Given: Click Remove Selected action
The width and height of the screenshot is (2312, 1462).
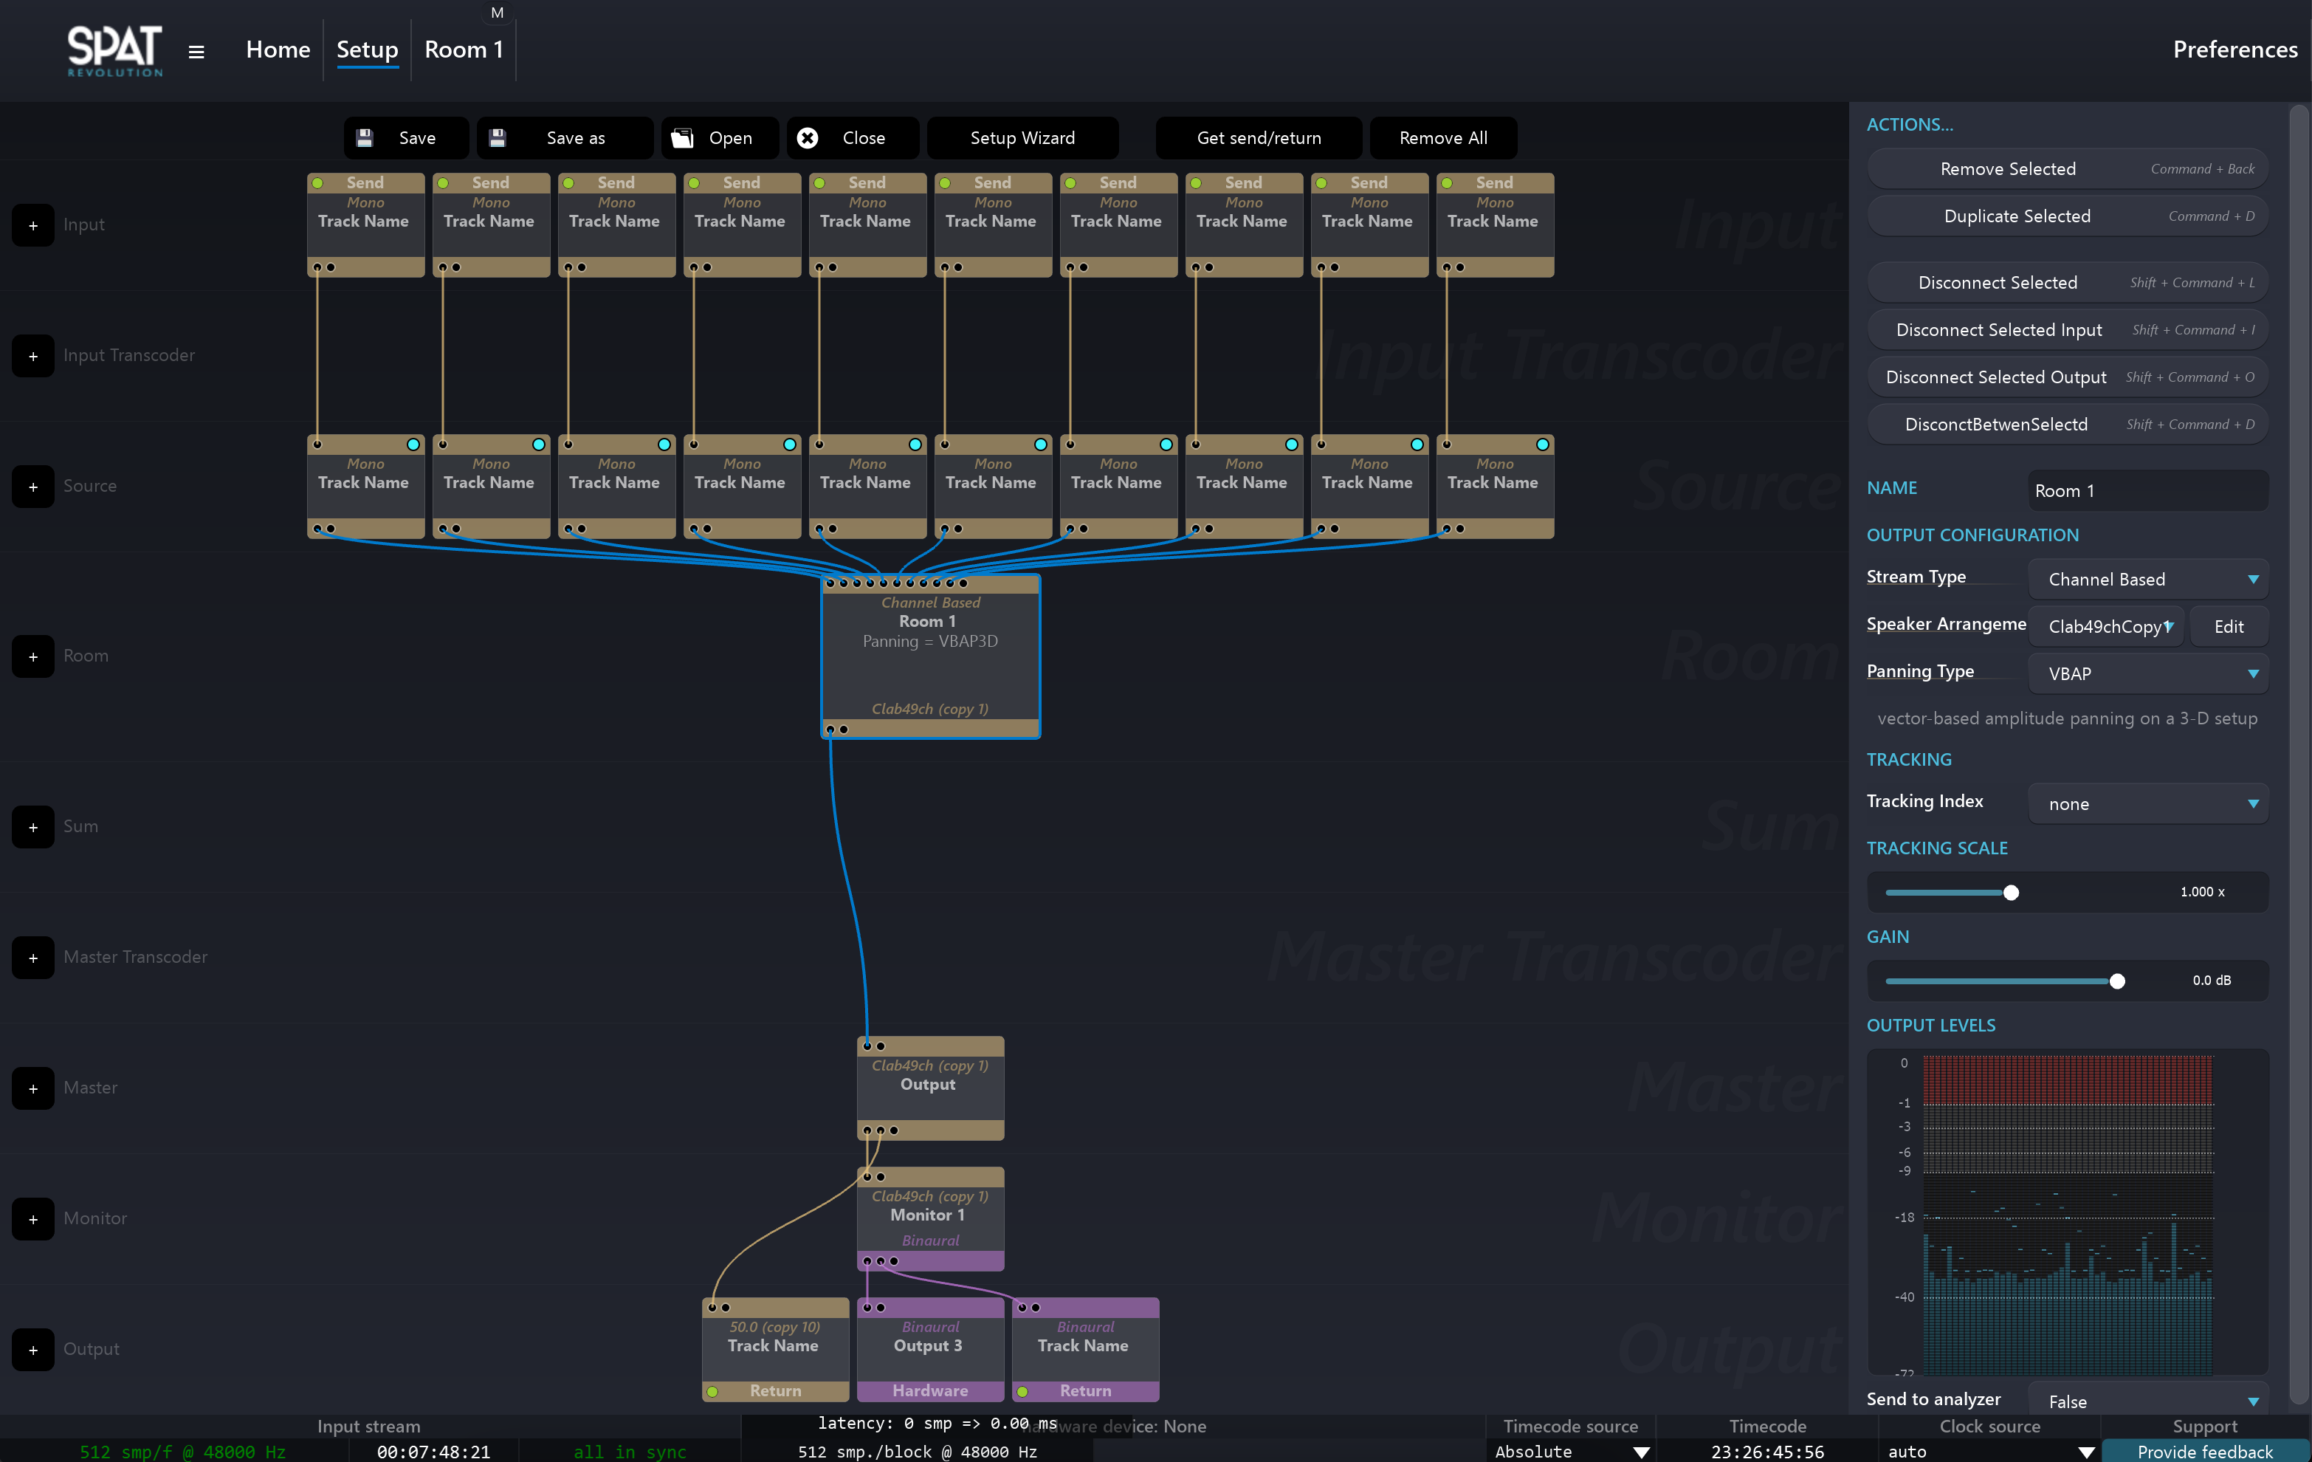Looking at the screenshot, I should tap(2067, 169).
